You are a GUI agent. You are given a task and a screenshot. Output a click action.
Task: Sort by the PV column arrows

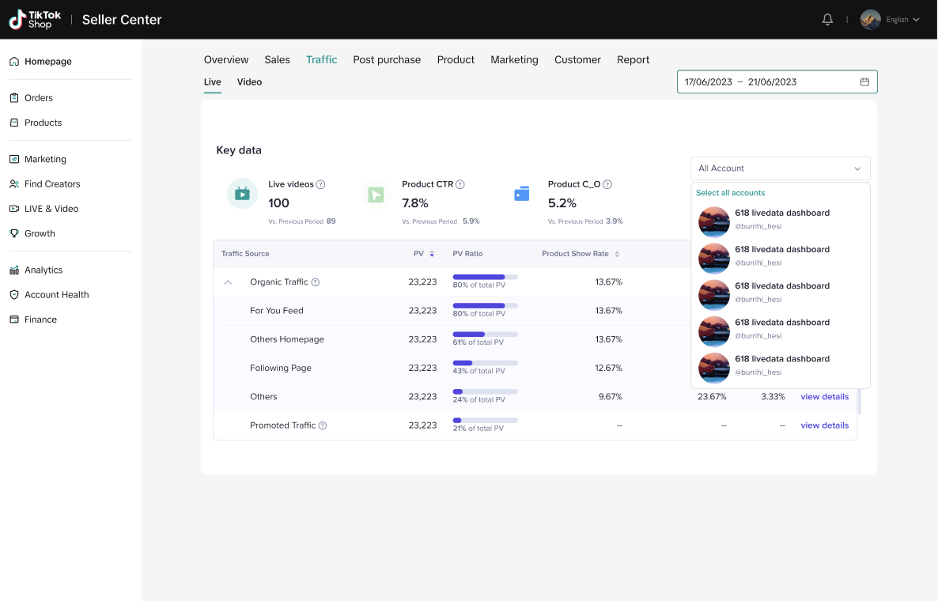pyautogui.click(x=432, y=254)
